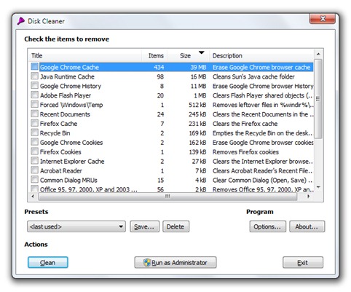Open the Presets <last used> dropdown

point(76,226)
